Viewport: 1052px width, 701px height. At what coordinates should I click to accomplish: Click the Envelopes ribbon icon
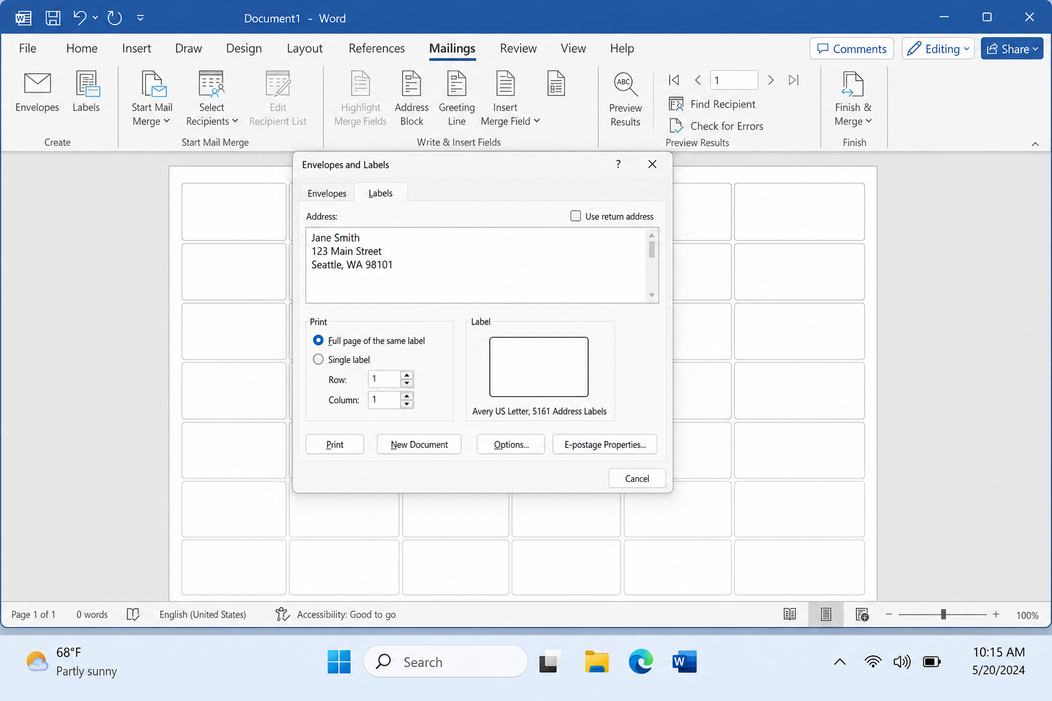tap(37, 91)
